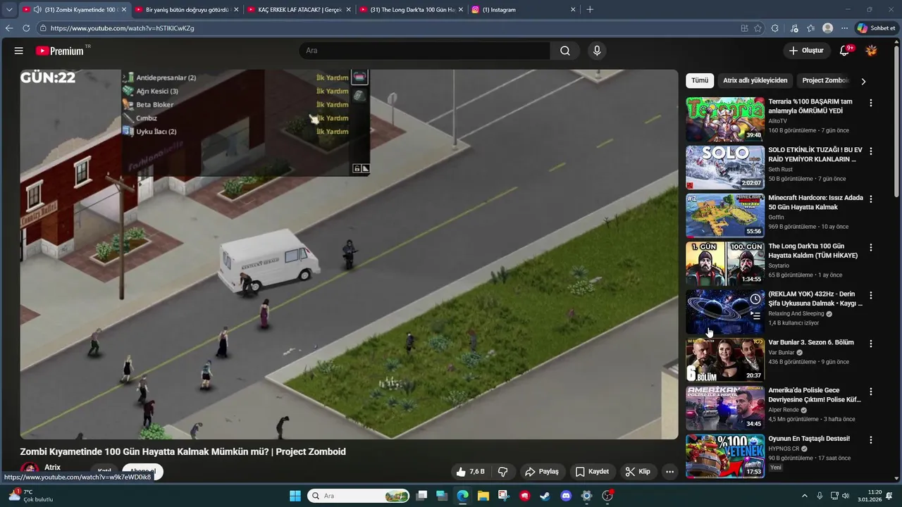Image resolution: width=902 pixels, height=507 pixels.
Task: Open options menu for Var Bunlar video
Action: pos(871,344)
